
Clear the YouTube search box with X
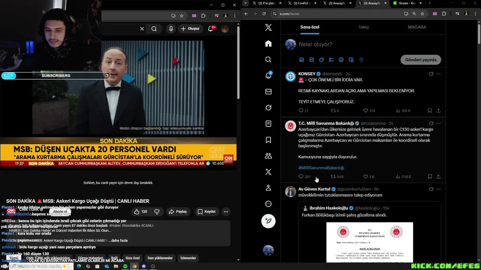point(142,28)
